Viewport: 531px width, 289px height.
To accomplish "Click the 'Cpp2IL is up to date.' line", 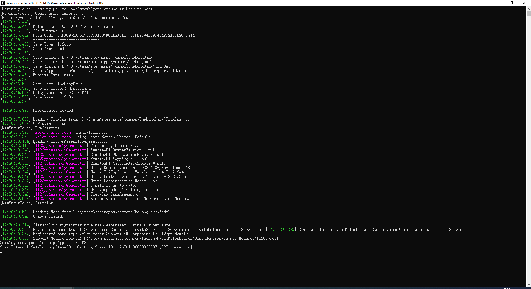I will click(x=68, y=185).
